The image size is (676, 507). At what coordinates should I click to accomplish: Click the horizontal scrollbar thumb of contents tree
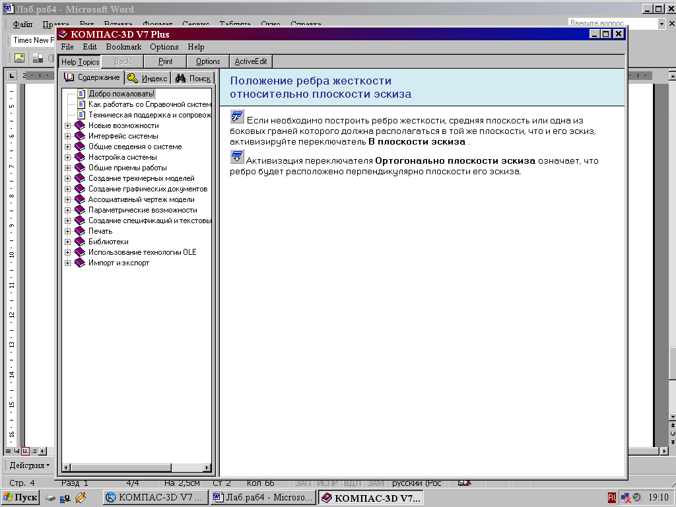pyautogui.click(x=121, y=468)
